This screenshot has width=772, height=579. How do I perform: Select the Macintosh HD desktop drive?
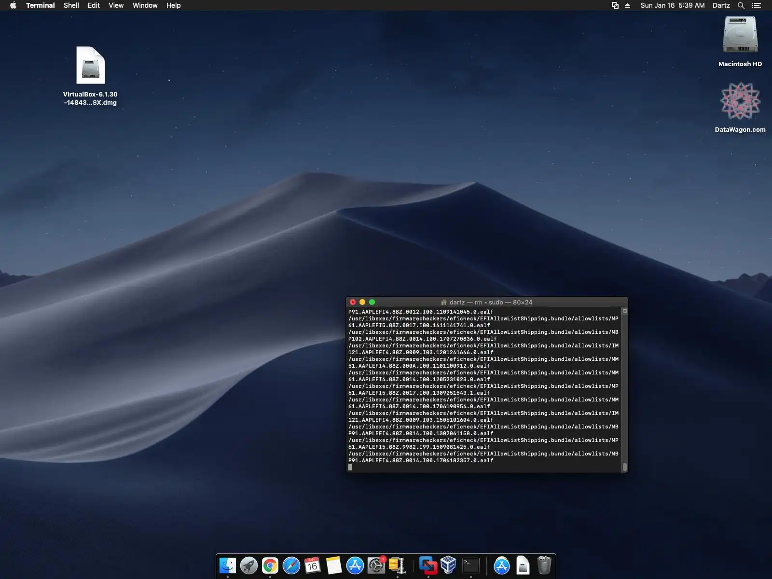(740, 42)
